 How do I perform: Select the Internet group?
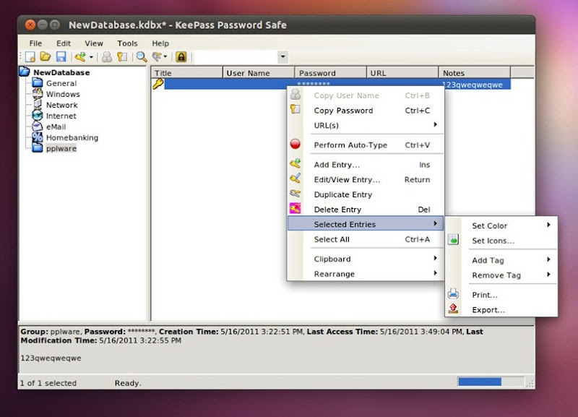[61, 116]
